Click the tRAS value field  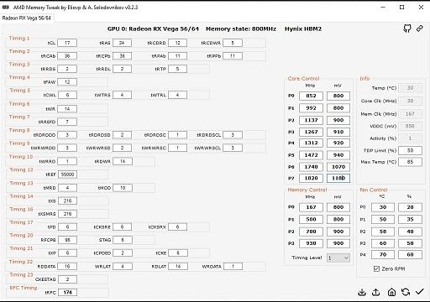point(122,43)
